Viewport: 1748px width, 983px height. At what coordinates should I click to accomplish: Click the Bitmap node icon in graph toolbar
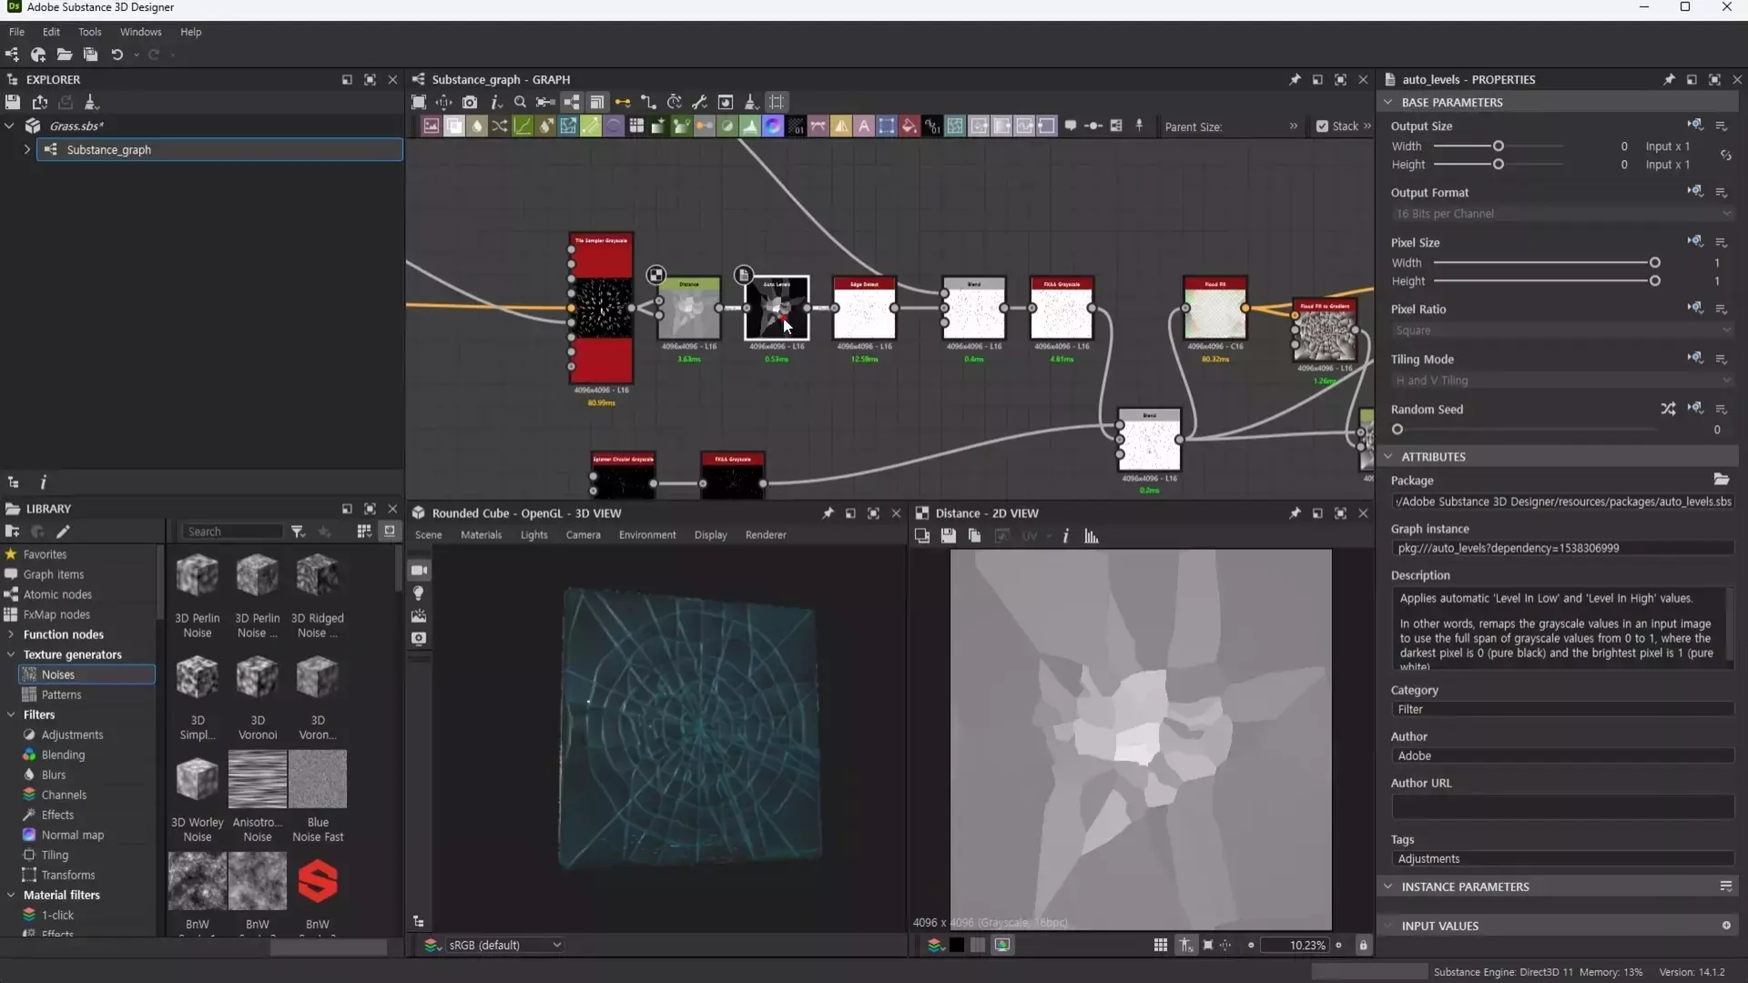[432, 127]
